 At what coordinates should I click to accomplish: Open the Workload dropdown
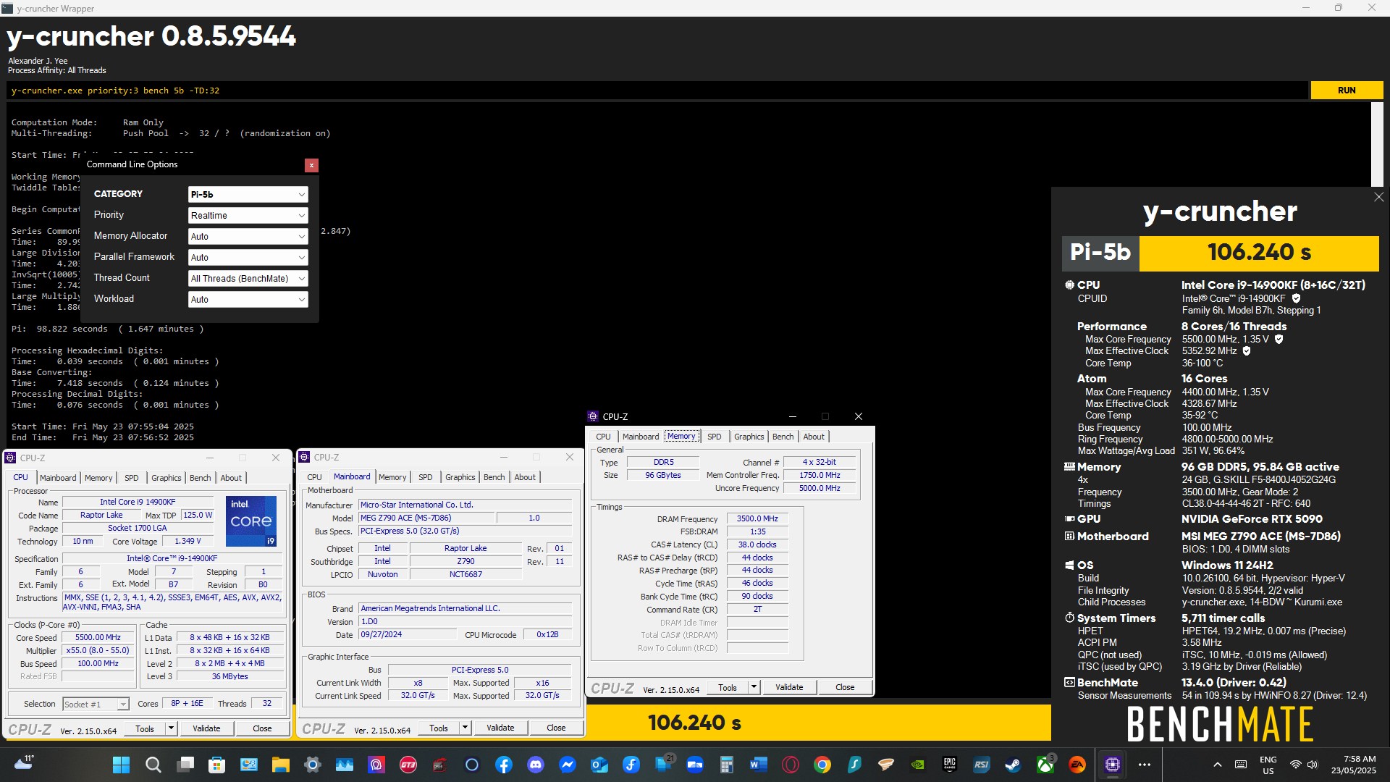click(x=248, y=300)
